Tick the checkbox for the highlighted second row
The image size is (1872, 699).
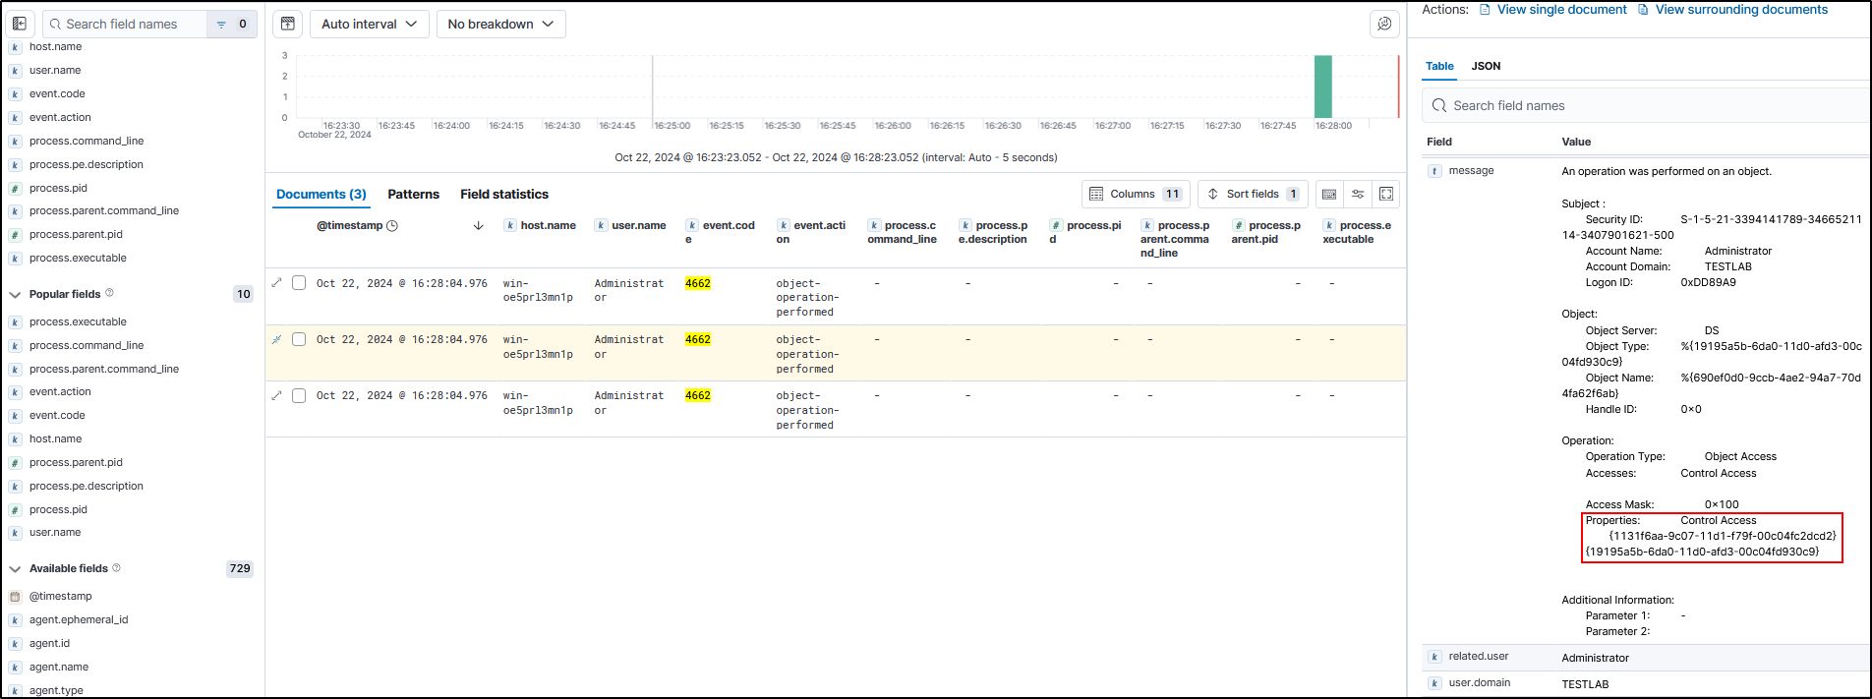[x=299, y=339]
